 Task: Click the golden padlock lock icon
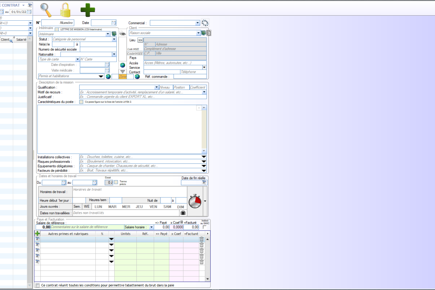(x=65, y=10)
